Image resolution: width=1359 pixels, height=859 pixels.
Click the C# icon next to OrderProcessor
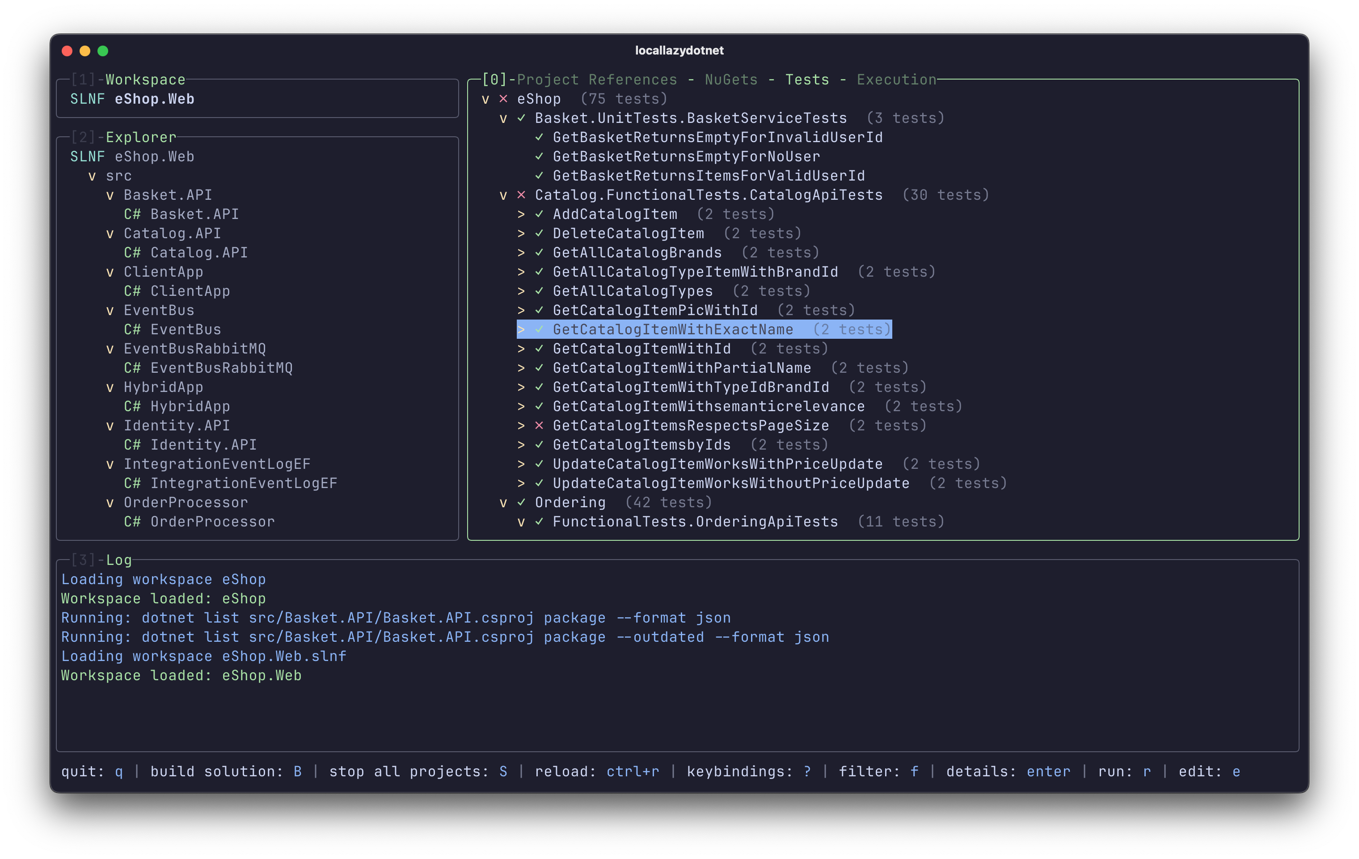coord(133,521)
